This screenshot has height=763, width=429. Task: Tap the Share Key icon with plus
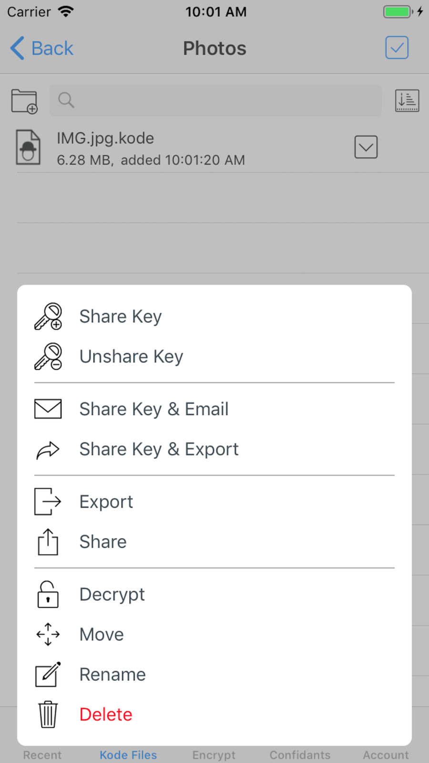[x=48, y=316]
